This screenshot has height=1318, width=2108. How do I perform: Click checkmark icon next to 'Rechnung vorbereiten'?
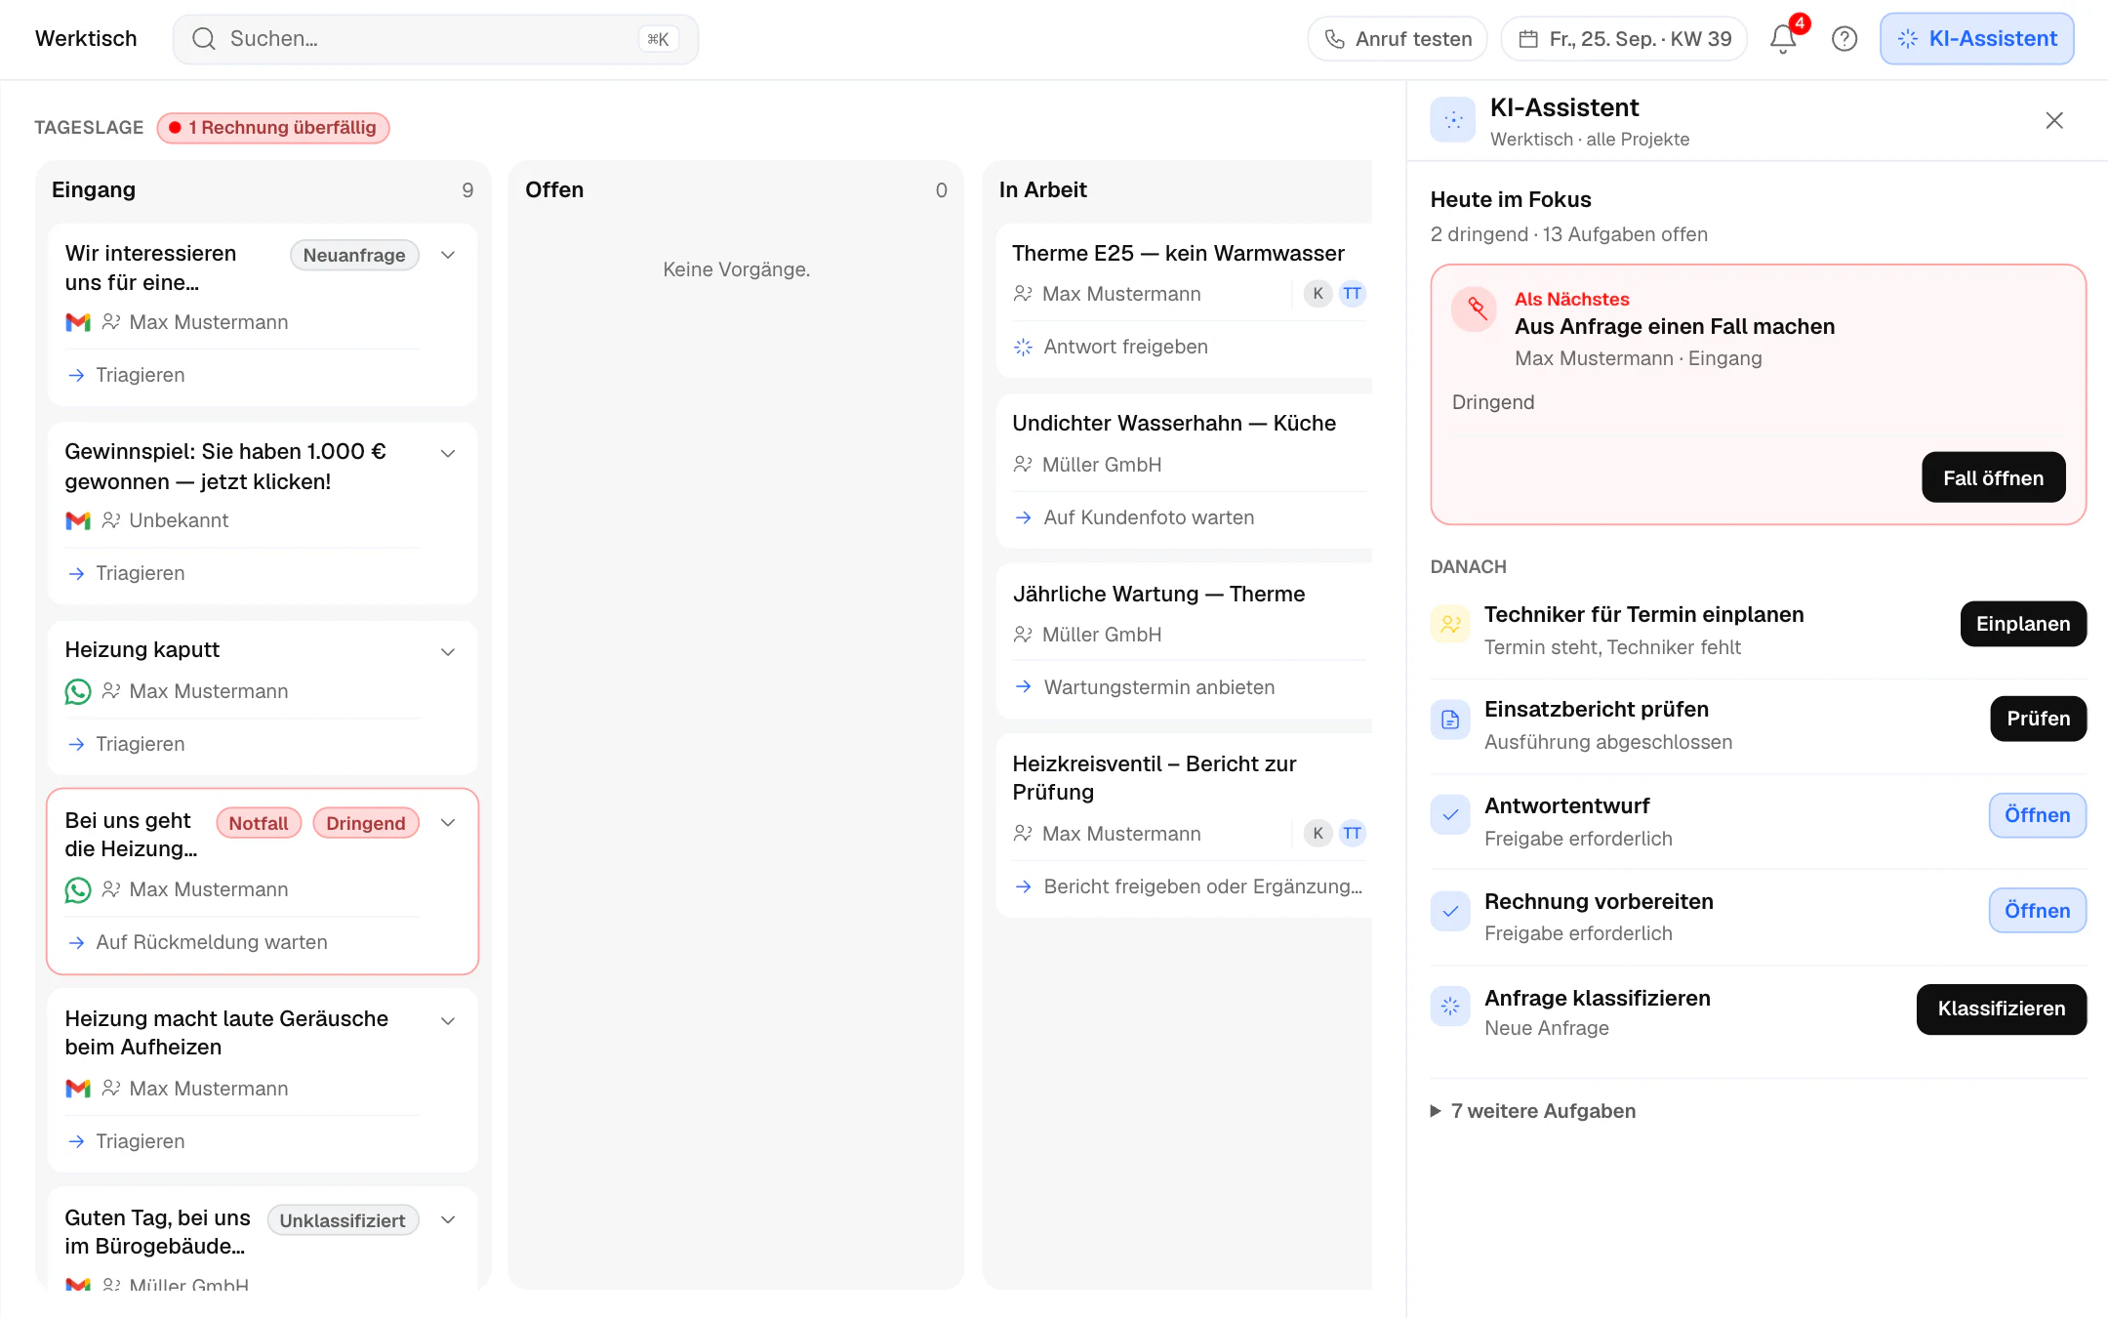pyautogui.click(x=1450, y=911)
